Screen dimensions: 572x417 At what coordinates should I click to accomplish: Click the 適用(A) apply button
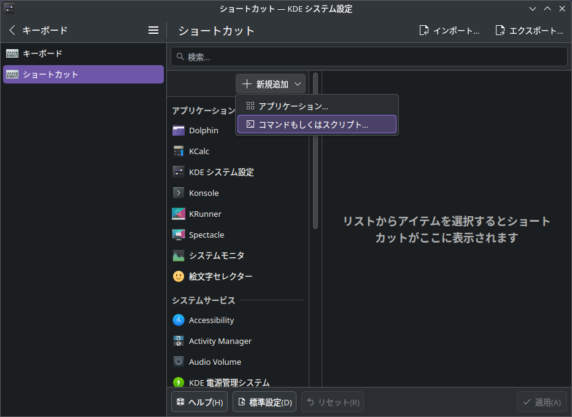point(542,402)
